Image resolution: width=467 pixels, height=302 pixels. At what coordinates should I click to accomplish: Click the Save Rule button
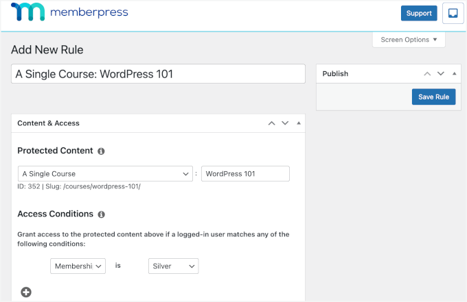[x=433, y=97]
